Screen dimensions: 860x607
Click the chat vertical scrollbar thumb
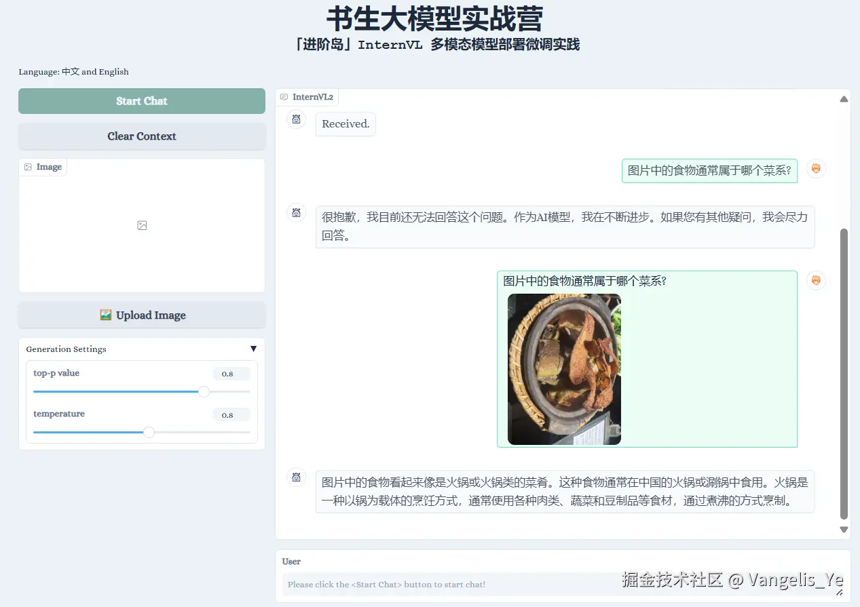(x=844, y=374)
